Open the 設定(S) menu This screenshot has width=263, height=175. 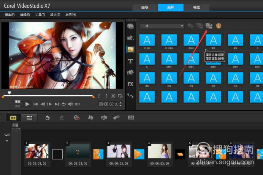point(55,15)
